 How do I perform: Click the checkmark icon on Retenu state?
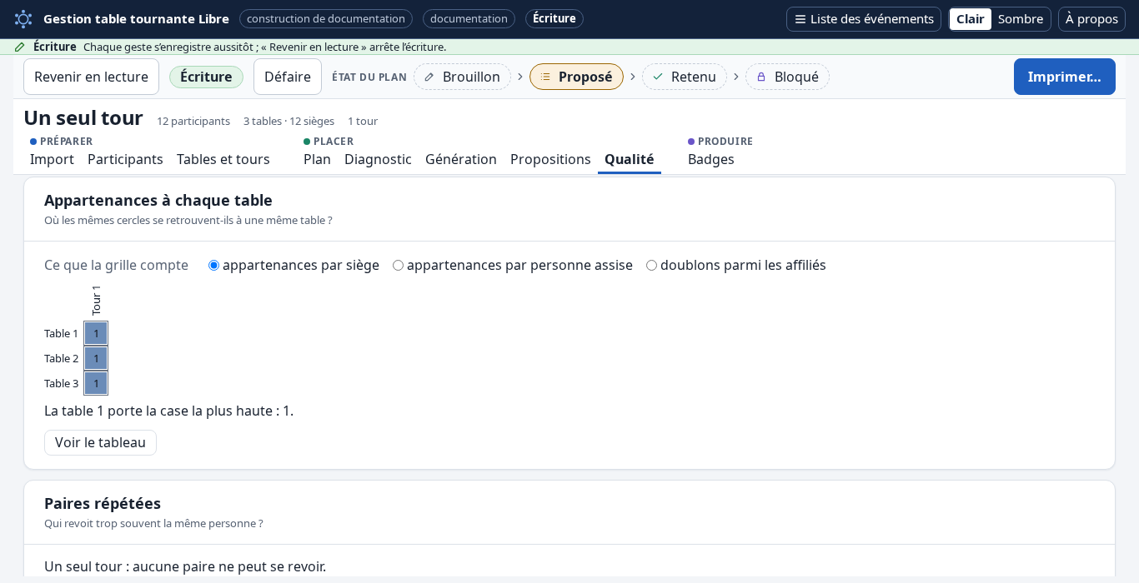[658, 77]
